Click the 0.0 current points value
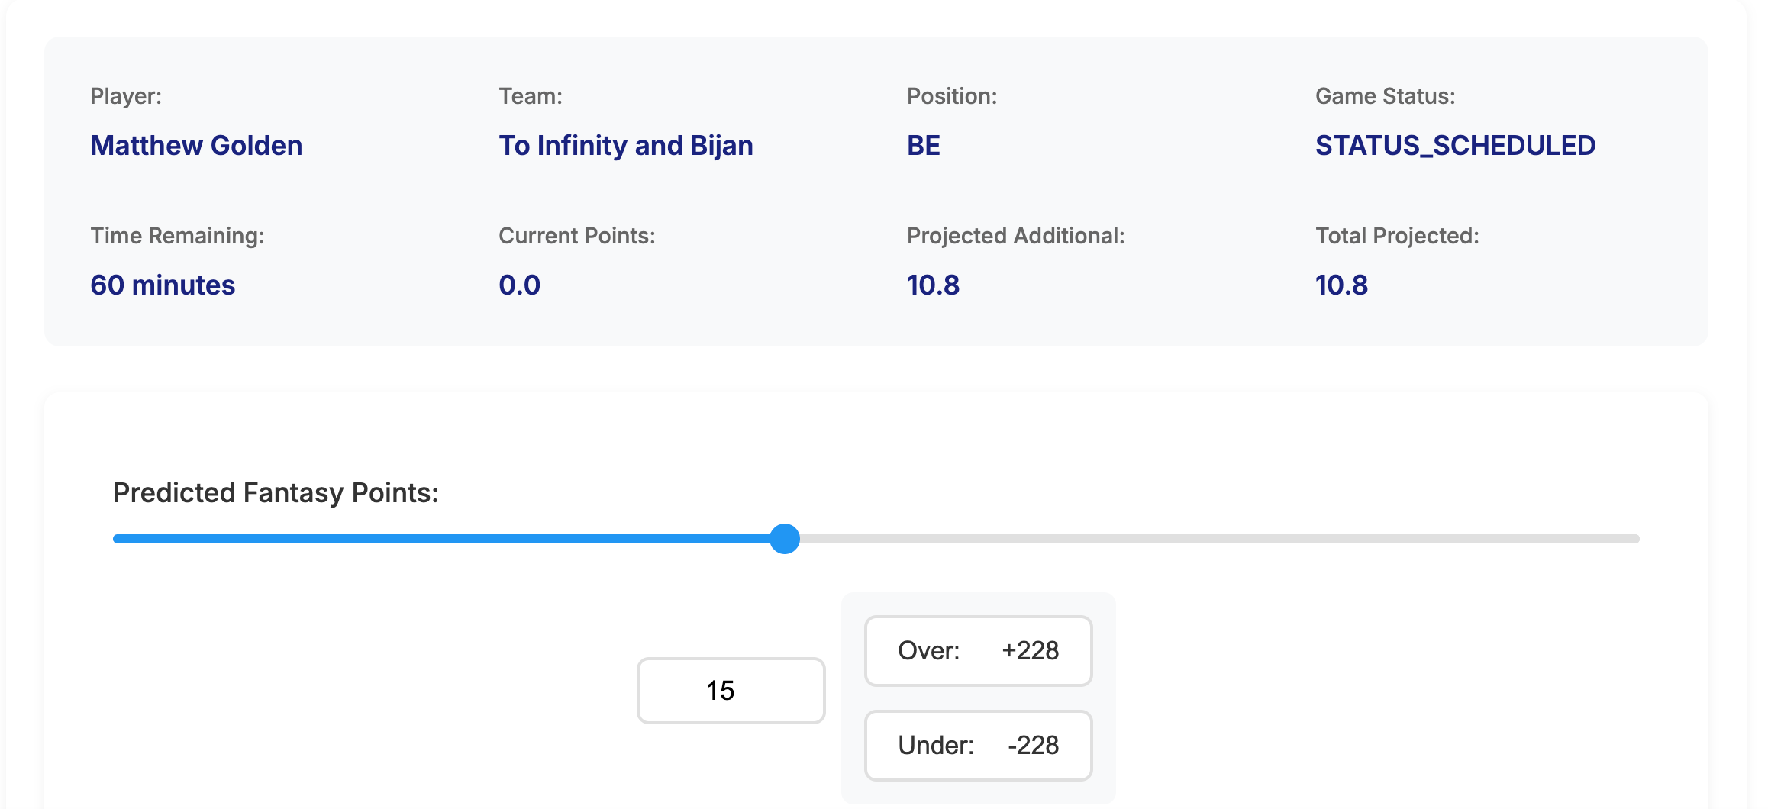The width and height of the screenshot is (1768, 809). click(x=519, y=285)
